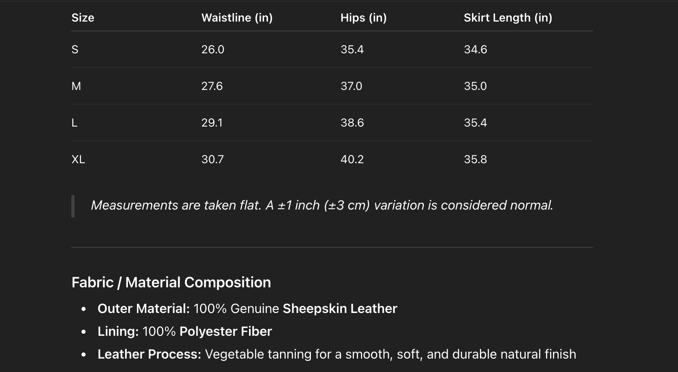This screenshot has width=678, height=372.
Task: Select the XL size row label
Action: (x=78, y=159)
